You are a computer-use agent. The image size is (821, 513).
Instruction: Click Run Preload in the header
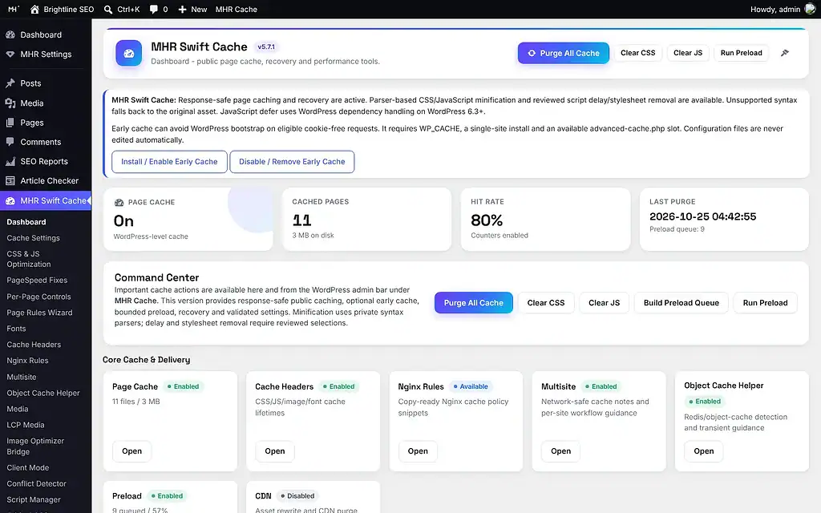click(x=741, y=53)
